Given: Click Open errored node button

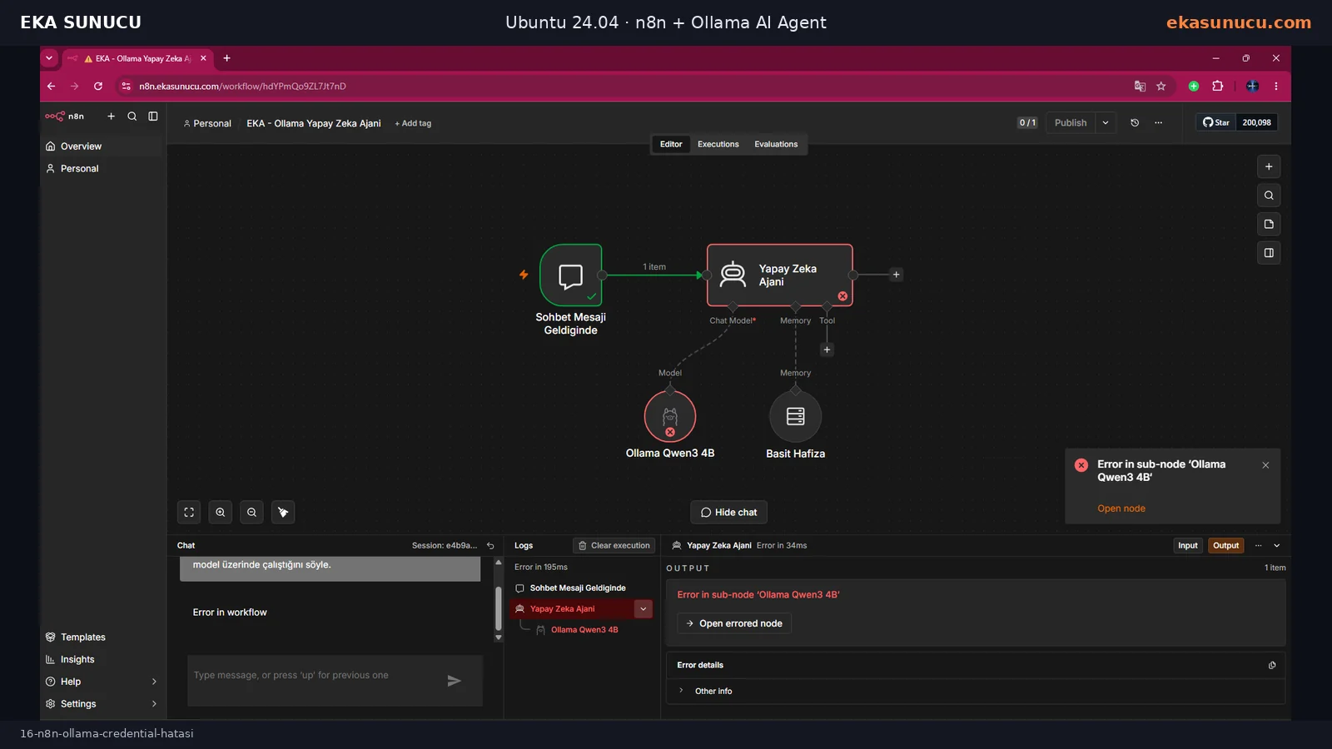Looking at the screenshot, I should point(733,623).
